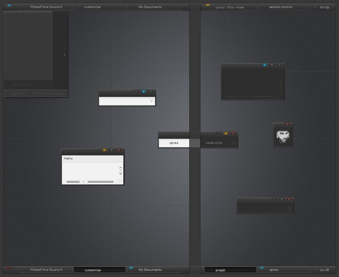Open My Documents on the top taskbar

tap(154, 7)
